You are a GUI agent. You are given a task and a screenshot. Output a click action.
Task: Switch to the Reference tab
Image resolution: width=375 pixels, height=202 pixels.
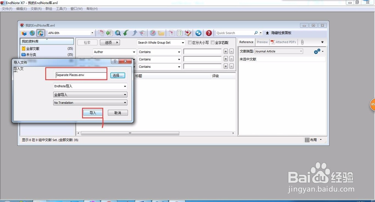click(246, 42)
